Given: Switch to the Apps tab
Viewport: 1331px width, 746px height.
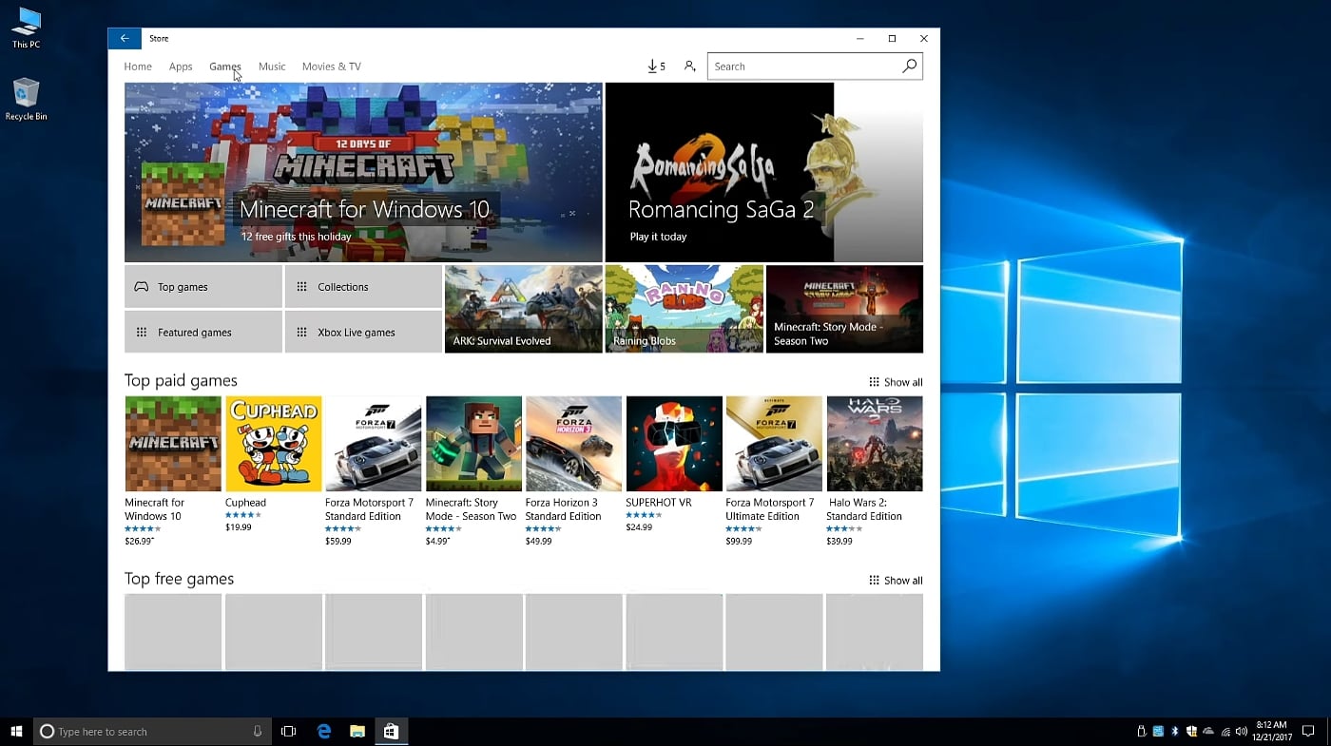Looking at the screenshot, I should tap(181, 67).
